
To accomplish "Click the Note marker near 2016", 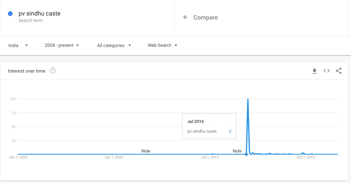I will coord(237,151).
